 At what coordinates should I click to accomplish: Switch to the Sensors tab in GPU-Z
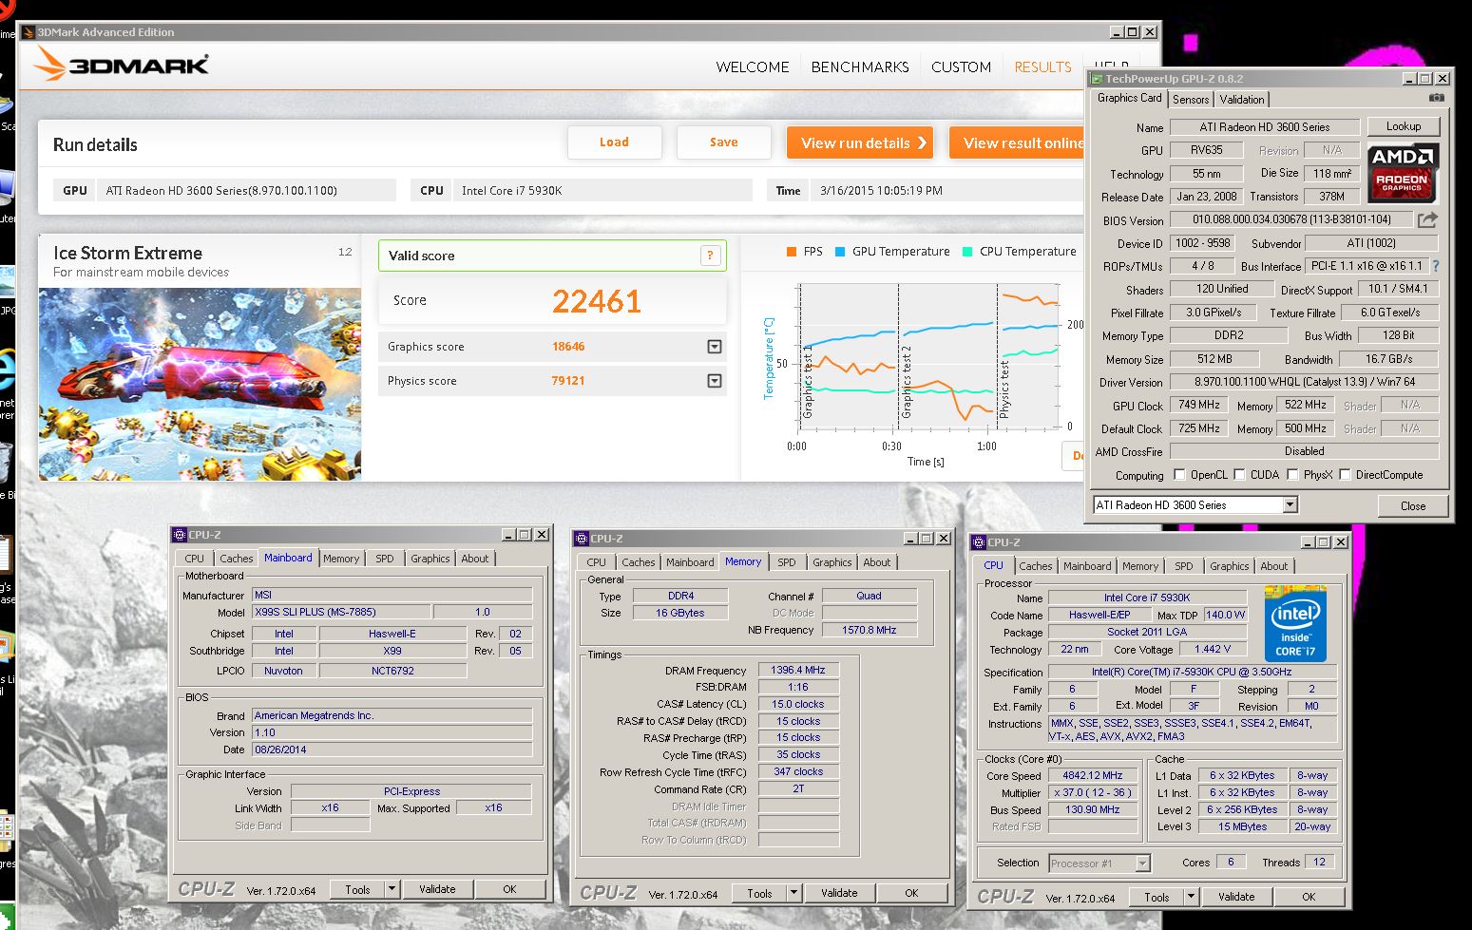point(1191,99)
